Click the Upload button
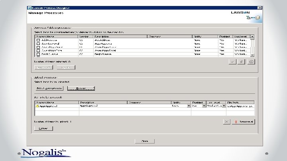Image resolution: width=287 pixels, height=161 pixels. 43,128
